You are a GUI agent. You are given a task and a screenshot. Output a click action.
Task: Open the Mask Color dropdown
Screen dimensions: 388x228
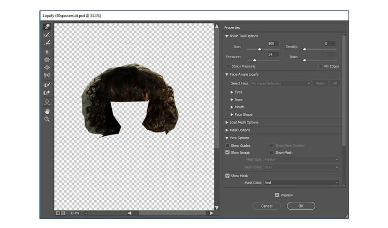coord(301,183)
